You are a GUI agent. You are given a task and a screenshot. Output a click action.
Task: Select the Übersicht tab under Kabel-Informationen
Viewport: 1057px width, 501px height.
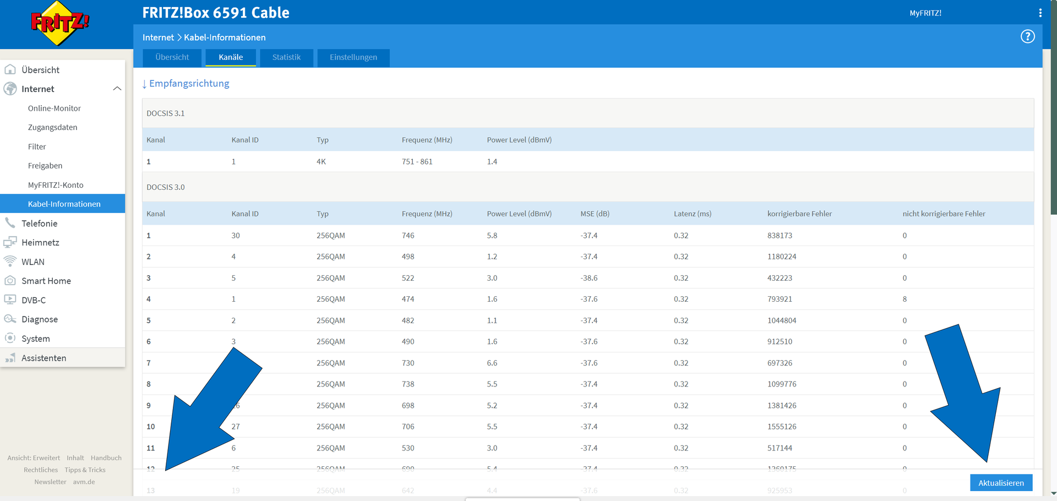click(x=172, y=57)
